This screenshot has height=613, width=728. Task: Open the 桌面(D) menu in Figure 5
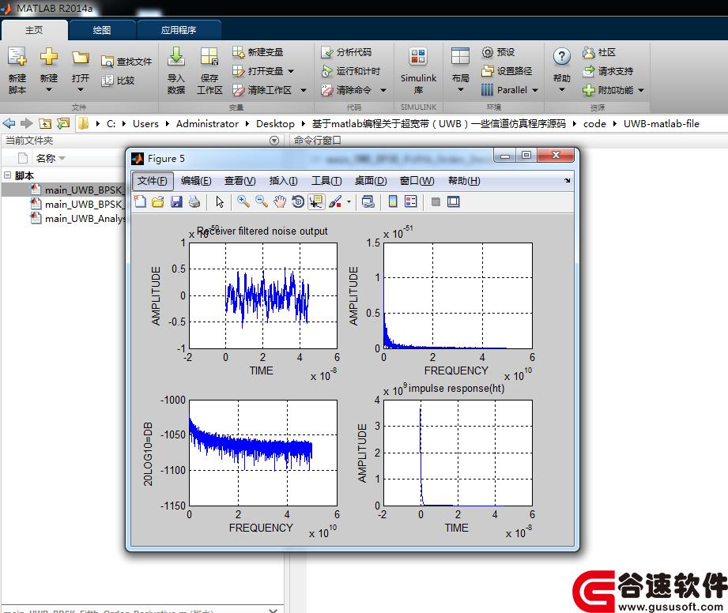click(371, 181)
